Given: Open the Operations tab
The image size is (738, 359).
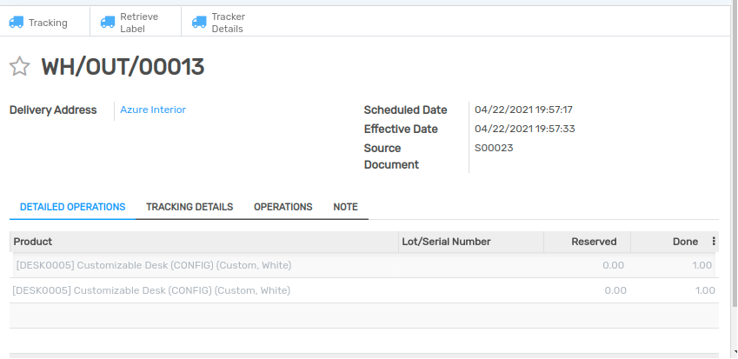Looking at the screenshot, I should click(x=283, y=207).
